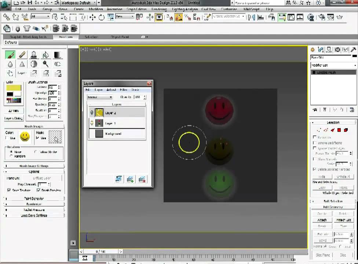Expand the Paint Behavior rollout
The image size is (358, 264).
34,198
